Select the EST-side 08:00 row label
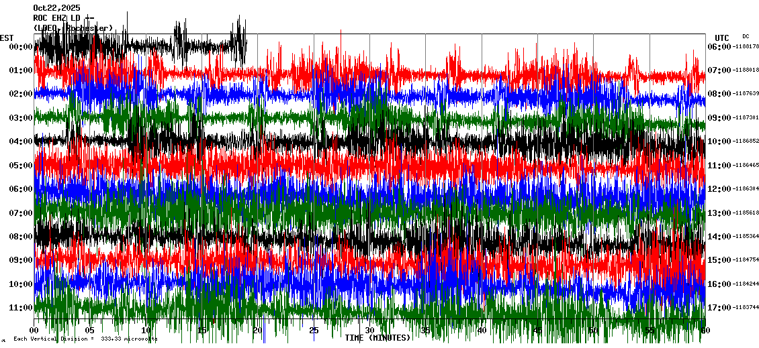Viewport: 759px width, 348px height. 21,236
